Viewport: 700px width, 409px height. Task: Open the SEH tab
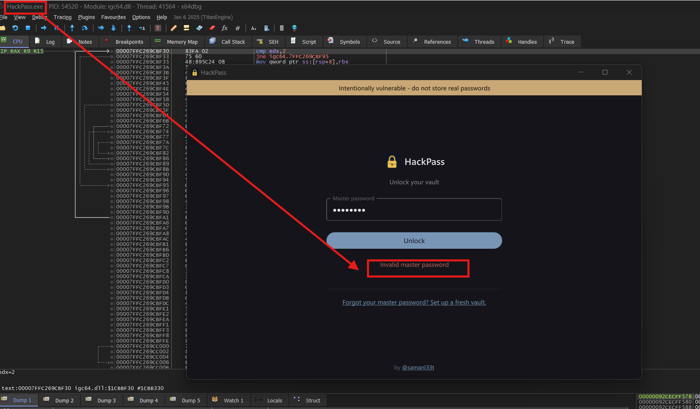268,42
